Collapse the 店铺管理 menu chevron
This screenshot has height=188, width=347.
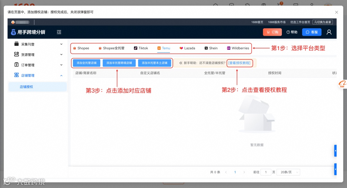61,76
